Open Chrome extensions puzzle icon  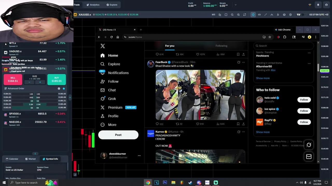285,37
